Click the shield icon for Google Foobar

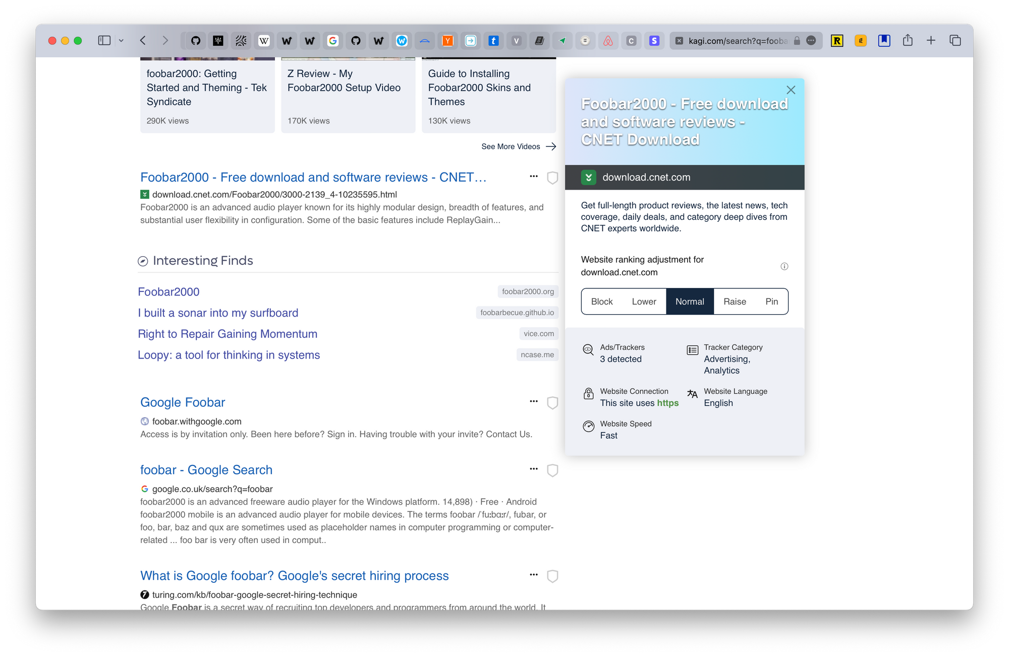click(552, 402)
